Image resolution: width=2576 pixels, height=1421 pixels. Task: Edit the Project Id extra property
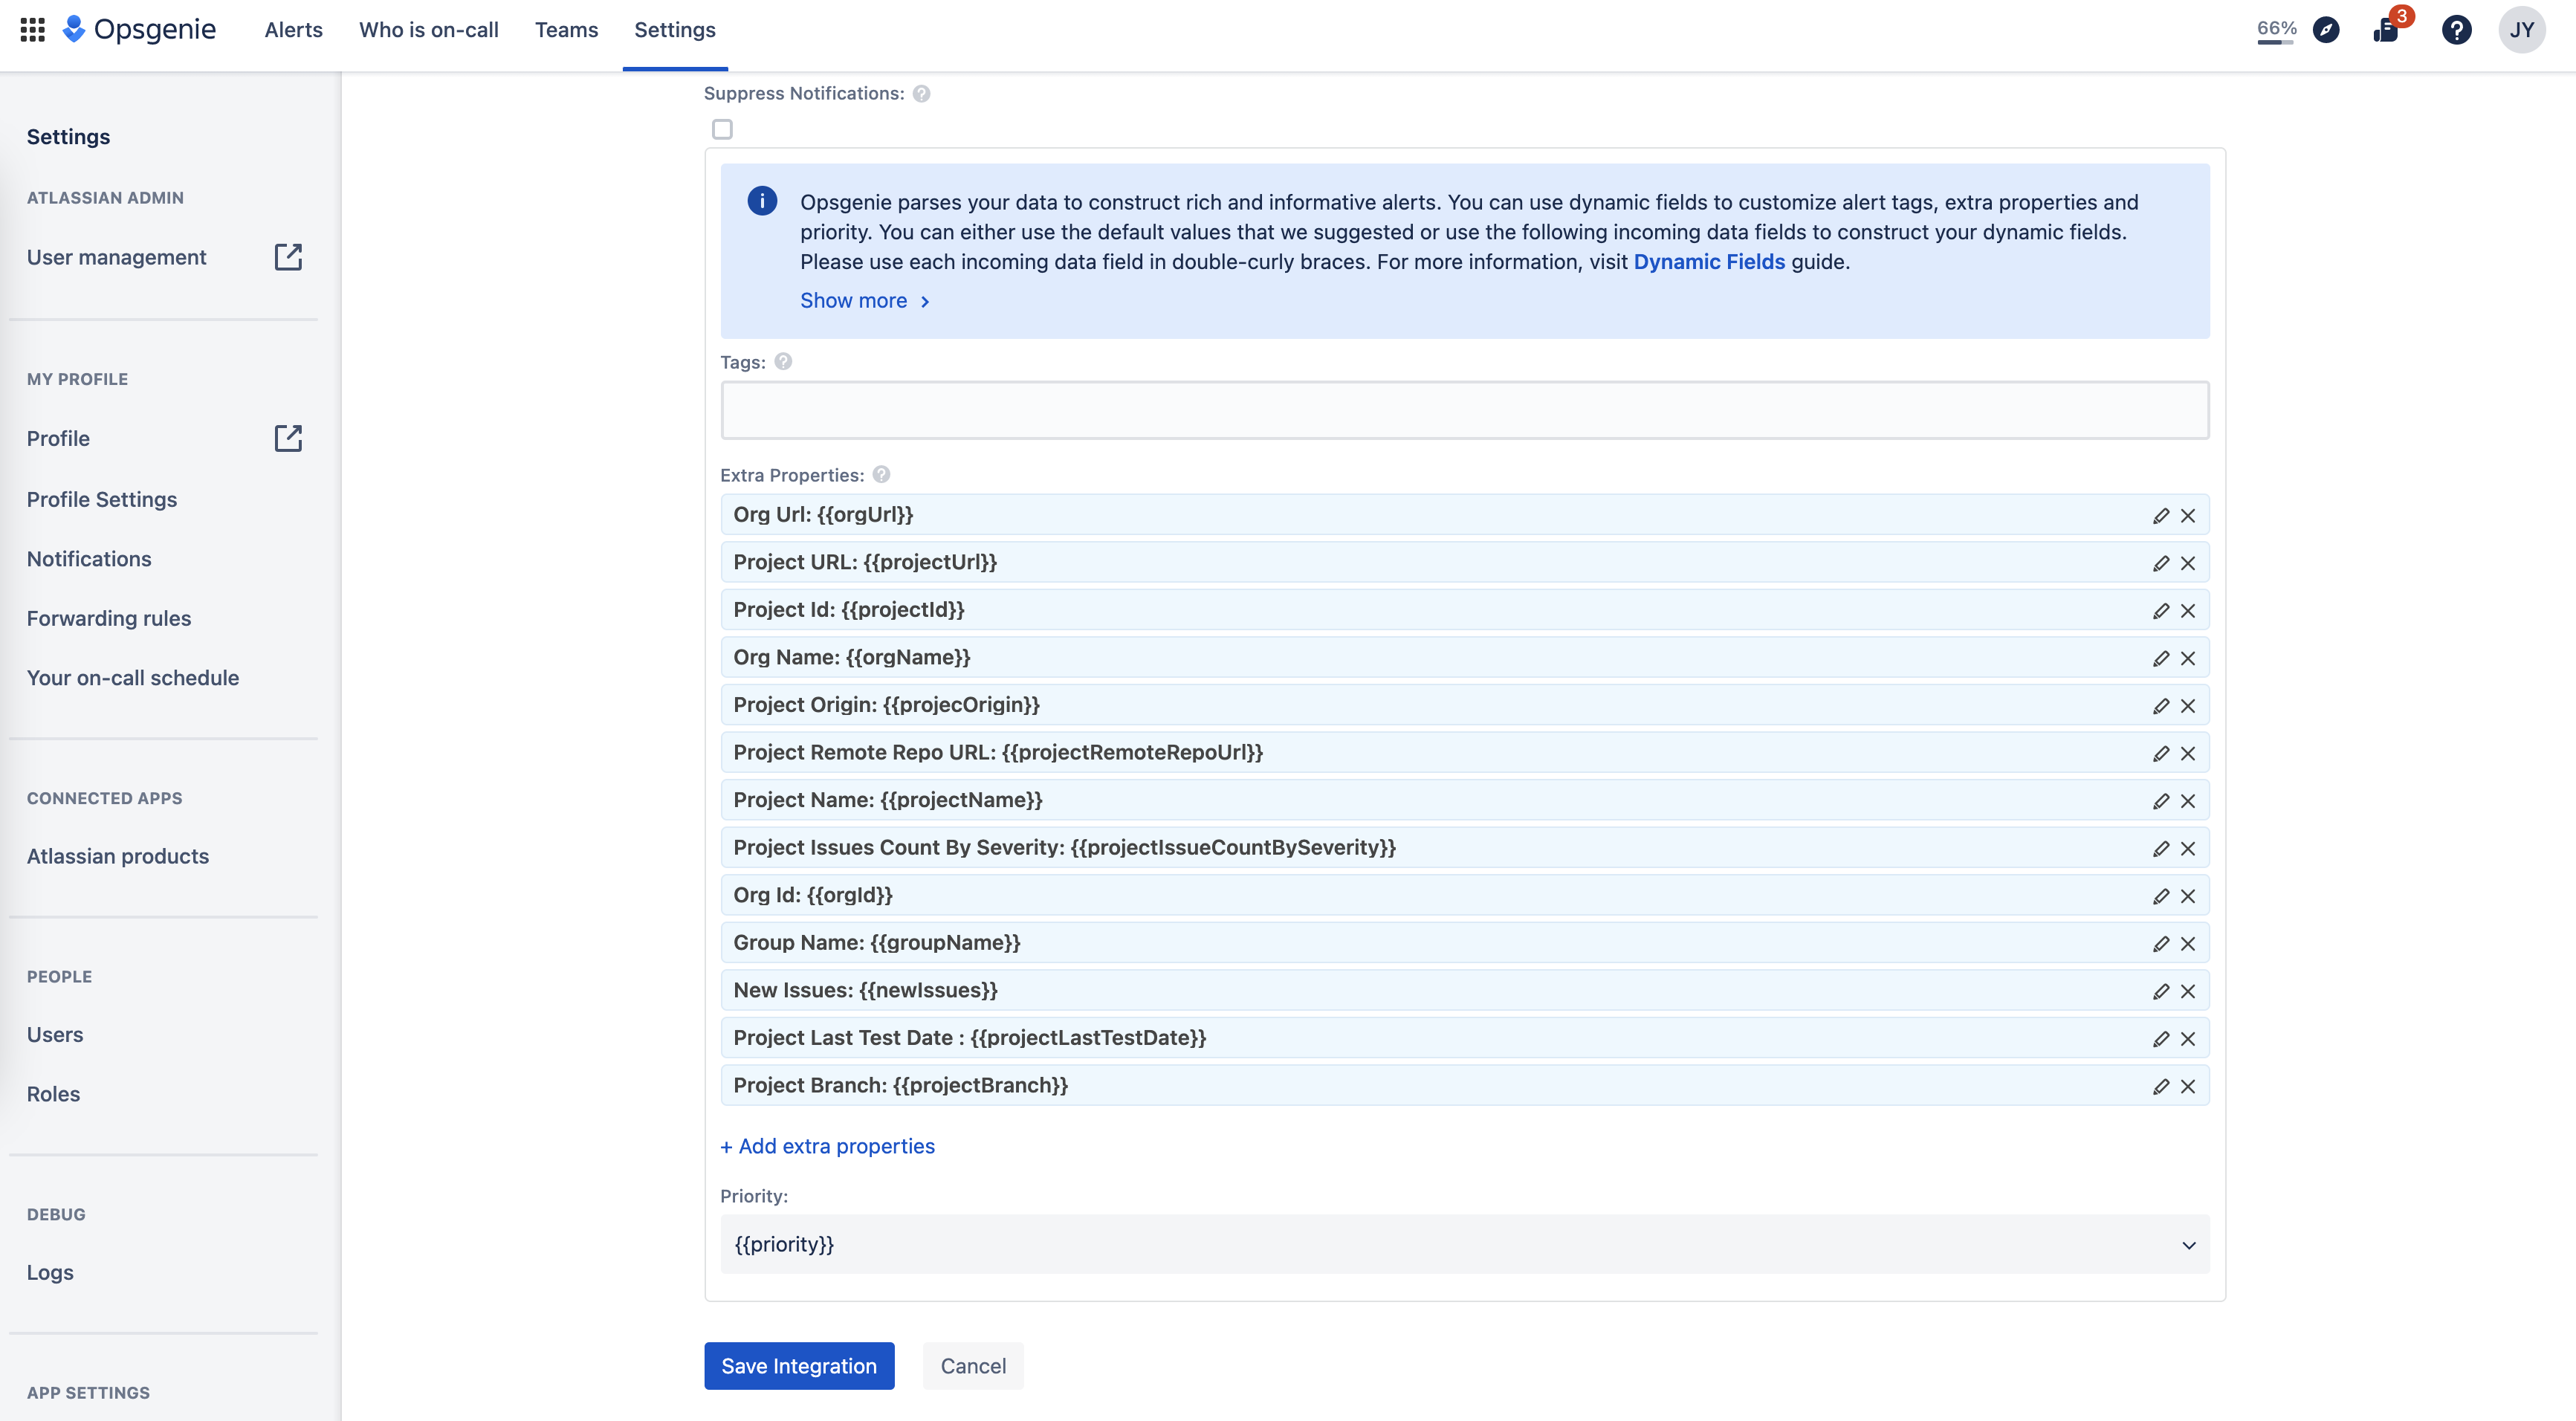[x=2161, y=611]
